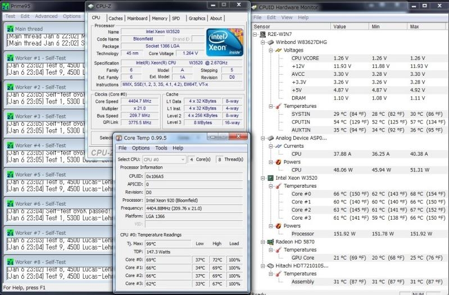
Task: Select the CPU VCORE sensor row
Action: coord(304,58)
